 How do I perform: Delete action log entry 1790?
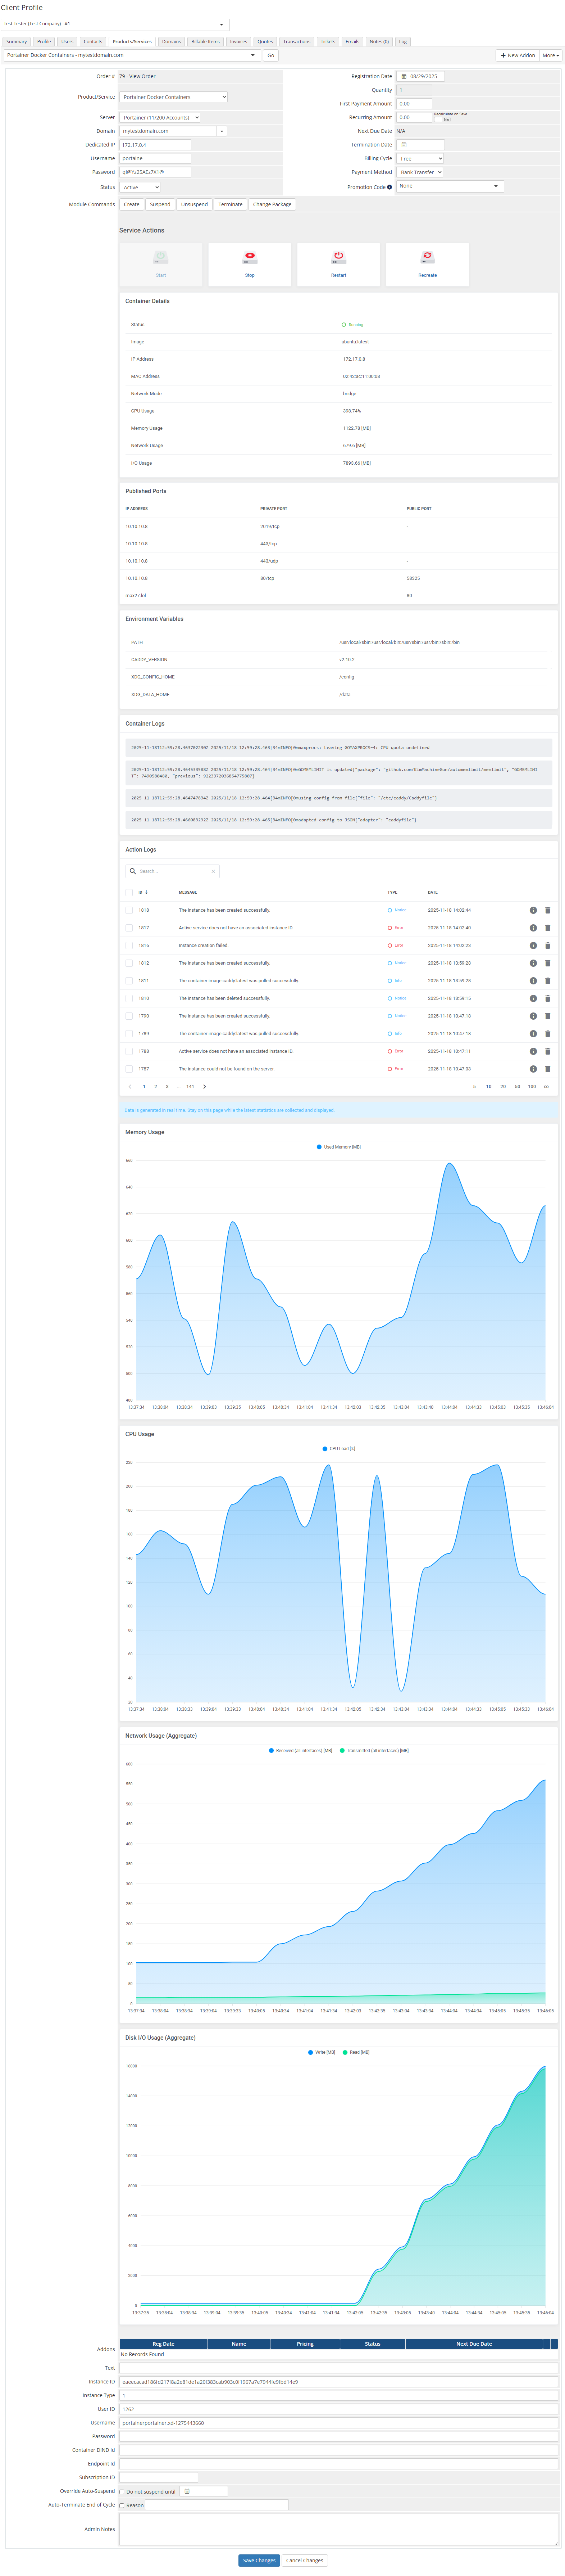[x=548, y=1016]
